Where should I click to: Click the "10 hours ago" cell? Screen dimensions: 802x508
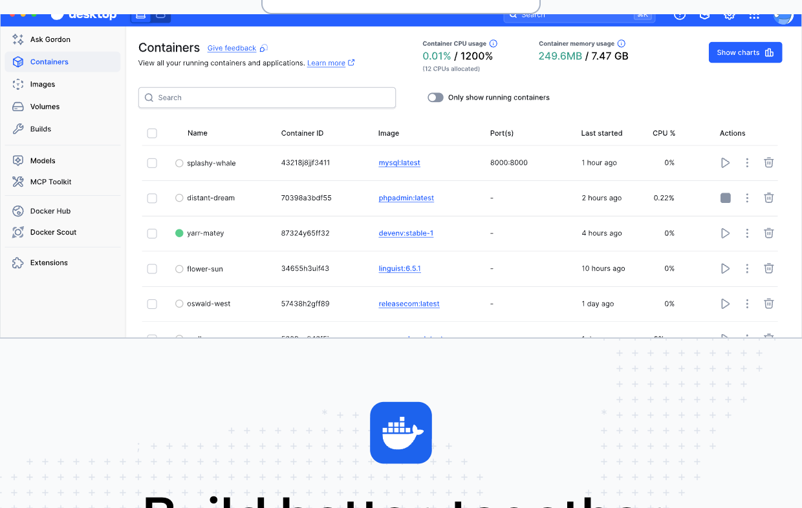tap(603, 268)
